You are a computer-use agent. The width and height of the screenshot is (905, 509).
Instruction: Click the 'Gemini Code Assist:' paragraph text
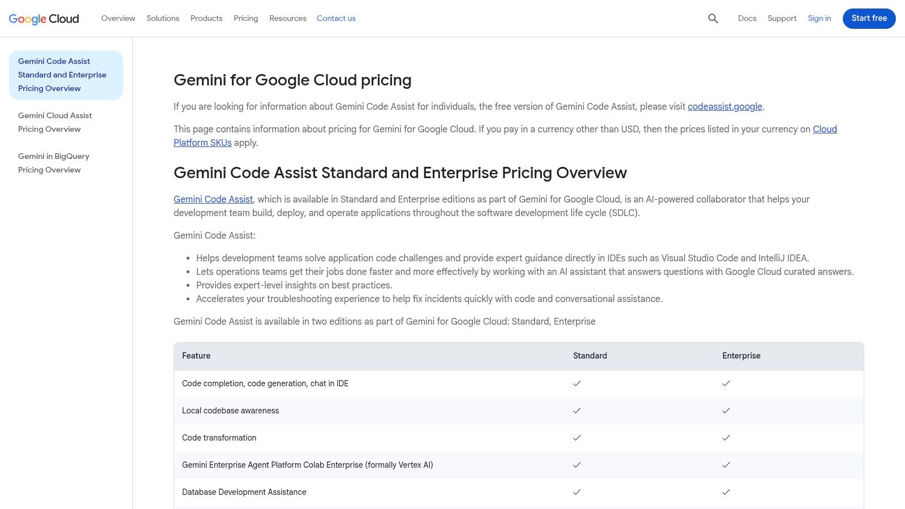coord(214,235)
